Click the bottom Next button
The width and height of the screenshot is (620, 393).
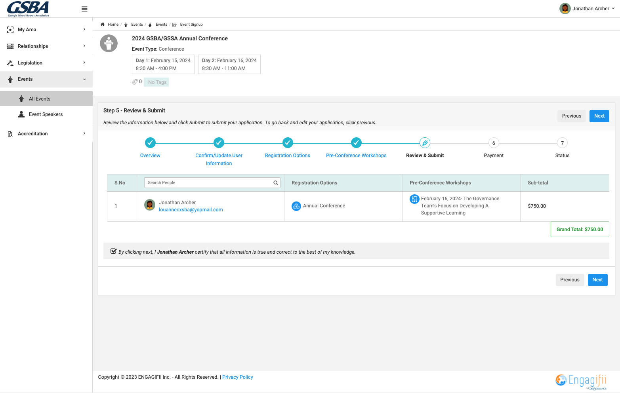[x=597, y=280]
